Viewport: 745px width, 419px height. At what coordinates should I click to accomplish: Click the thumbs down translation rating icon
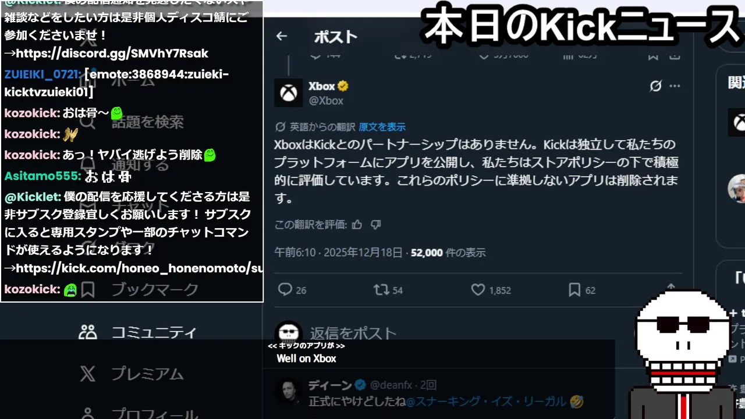[376, 225]
